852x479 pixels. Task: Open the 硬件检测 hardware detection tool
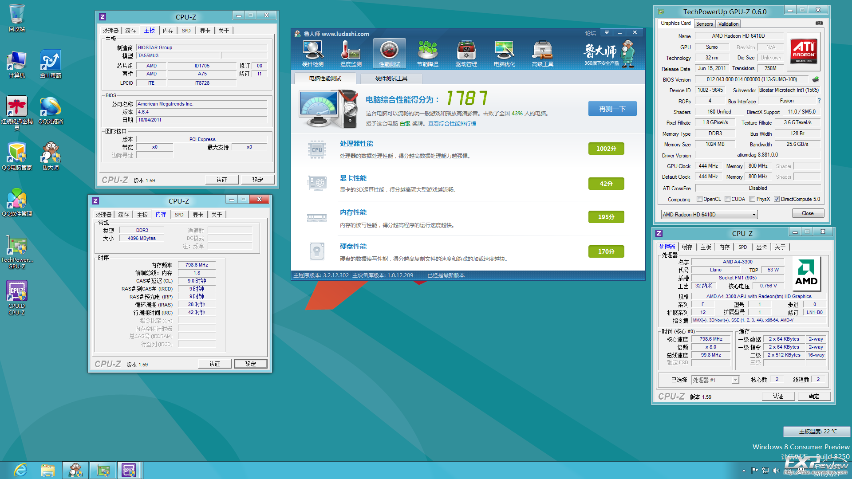click(313, 53)
